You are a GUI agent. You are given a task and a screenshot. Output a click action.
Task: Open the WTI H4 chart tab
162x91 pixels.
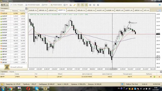click(x=146, y=10)
